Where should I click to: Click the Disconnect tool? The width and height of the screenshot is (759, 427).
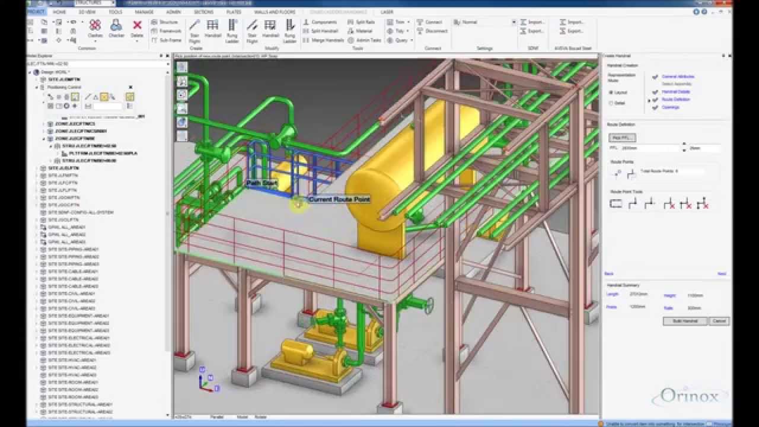point(432,31)
